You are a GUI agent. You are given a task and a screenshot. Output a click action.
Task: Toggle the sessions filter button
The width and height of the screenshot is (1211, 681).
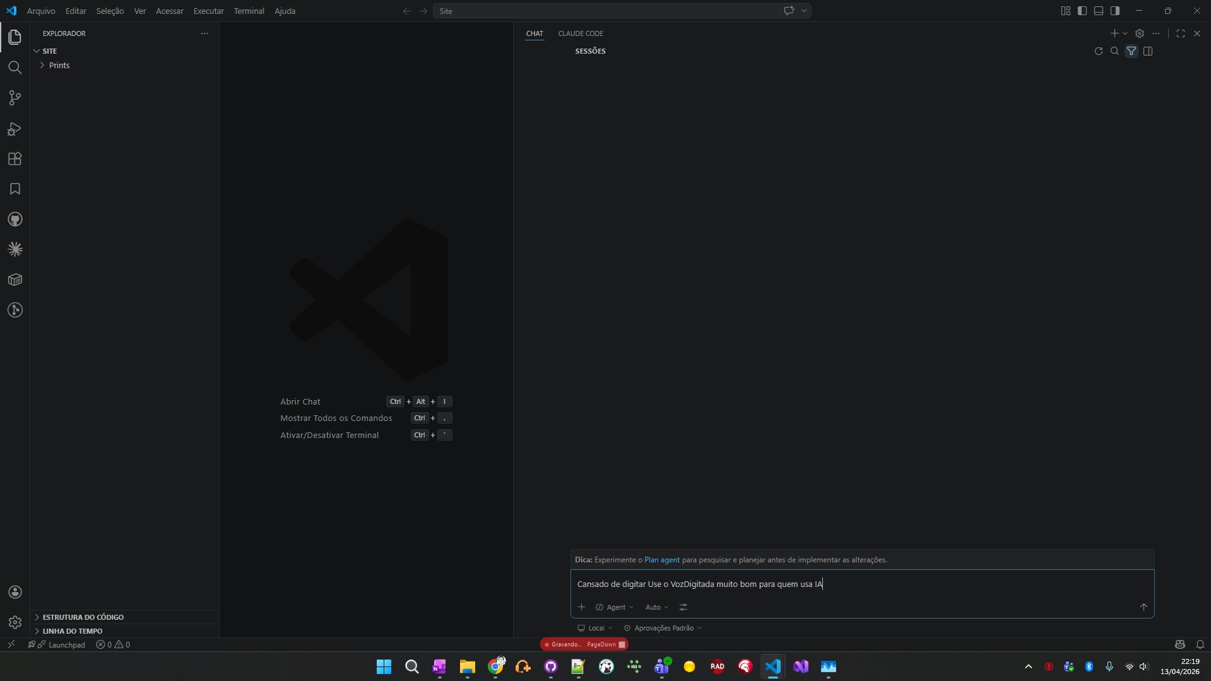coord(1131,51)
